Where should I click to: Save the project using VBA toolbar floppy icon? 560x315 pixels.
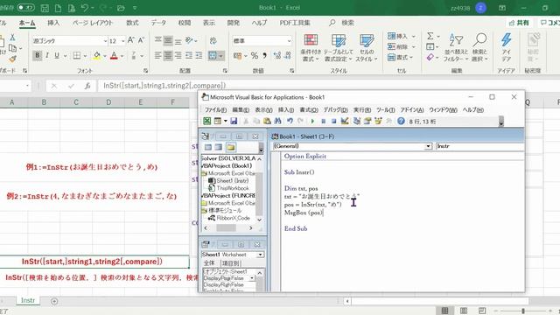(x=234, y=121)
